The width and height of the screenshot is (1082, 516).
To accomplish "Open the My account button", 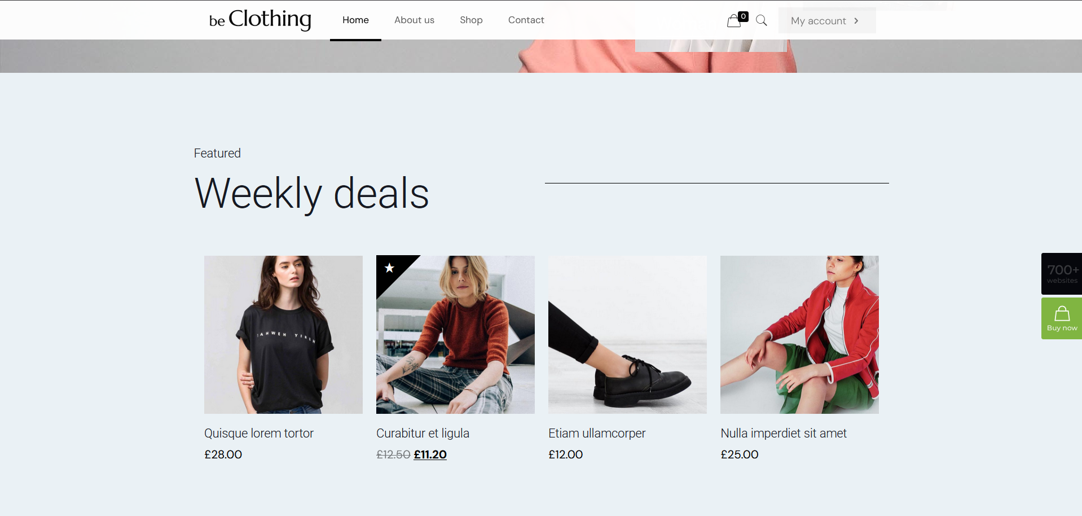I will [x=819, y=21].
